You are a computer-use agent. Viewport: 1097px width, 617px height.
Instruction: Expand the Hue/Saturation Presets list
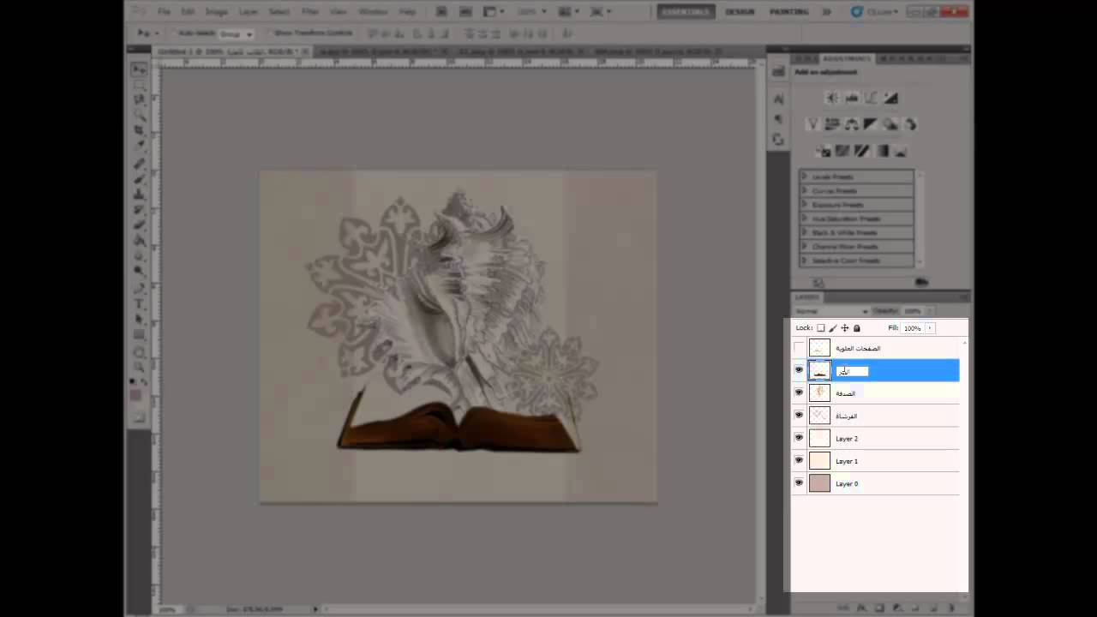point(805,219)
